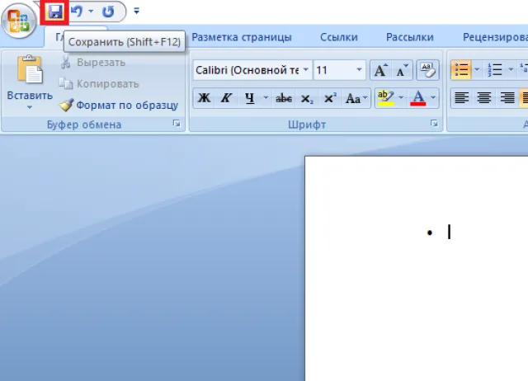The width and height of the screenshot is (528, 381).
Task: Align text left
Action: click(x=462, y=98)
